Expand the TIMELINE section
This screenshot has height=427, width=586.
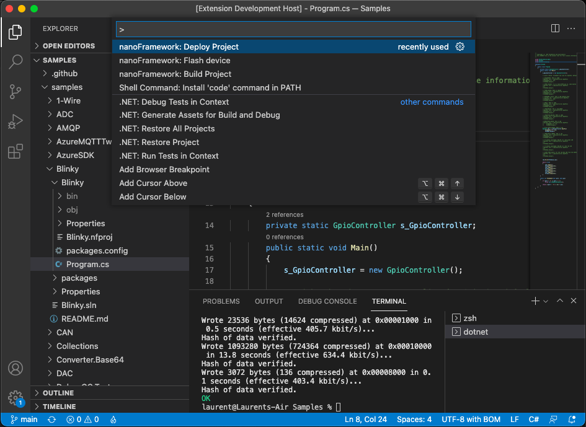coord(110,407)
